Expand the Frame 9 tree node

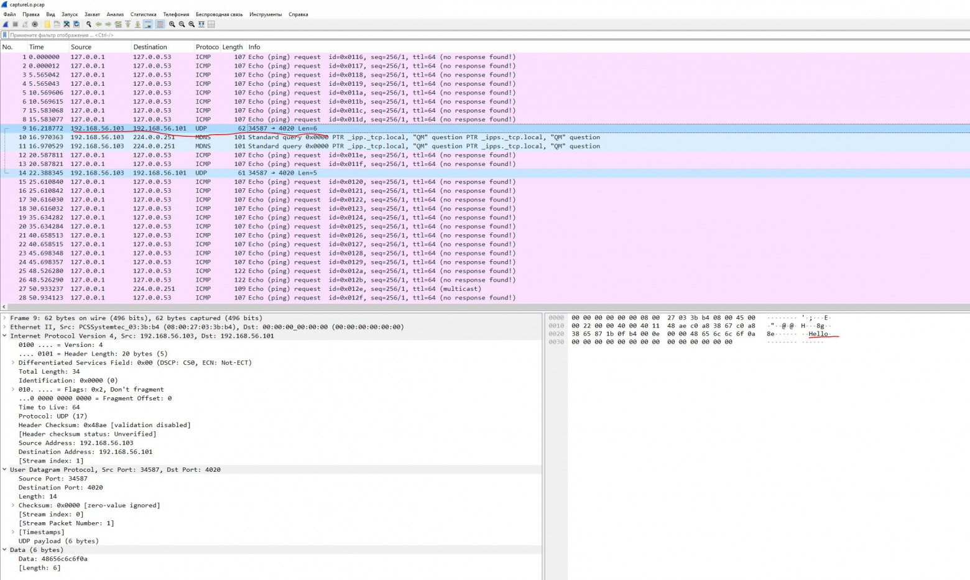pyautogui.click(x=5, y=318)
